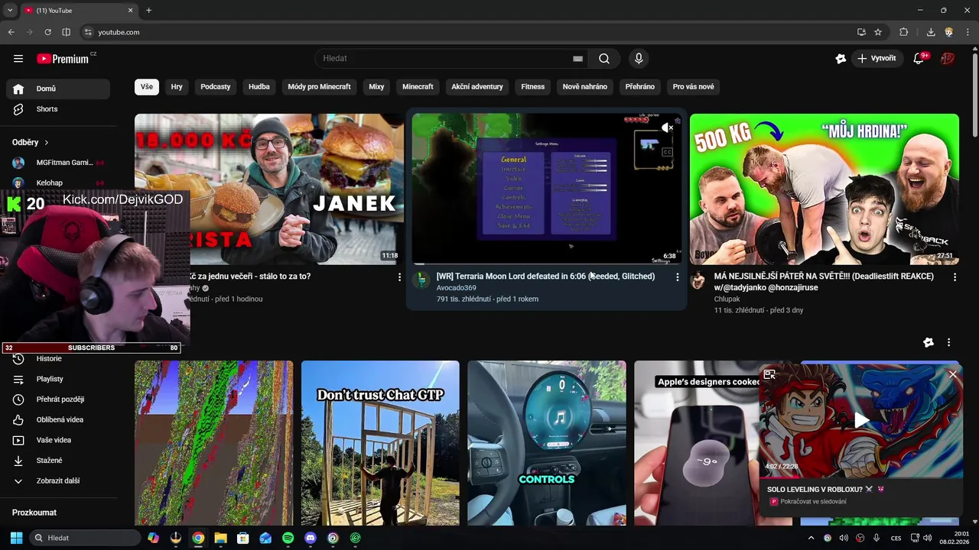Screen dimensions: 979x550
Task: Open Spotify from the taskbar
Action: pos(288,538)
